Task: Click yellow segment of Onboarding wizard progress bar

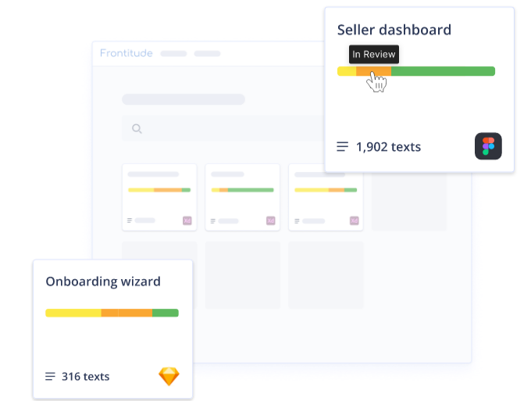Action: click(x=73, y=313)
